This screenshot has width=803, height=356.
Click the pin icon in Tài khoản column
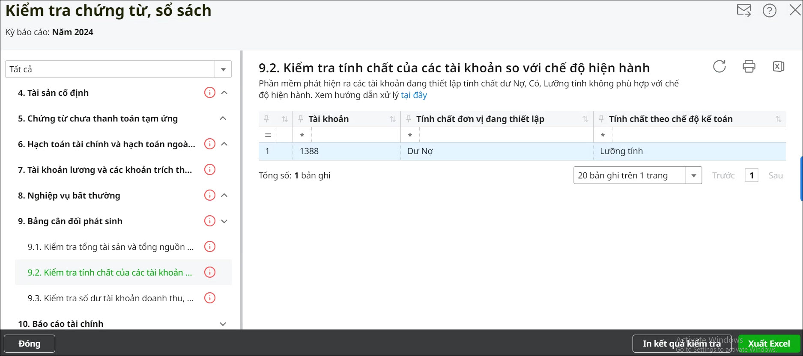pos(301,119)
